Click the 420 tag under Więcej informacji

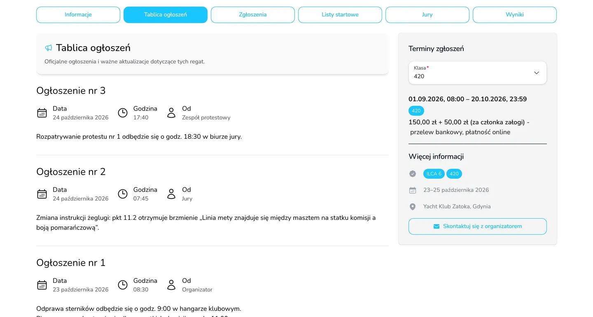pyautogui.click(x=454, y=174)
